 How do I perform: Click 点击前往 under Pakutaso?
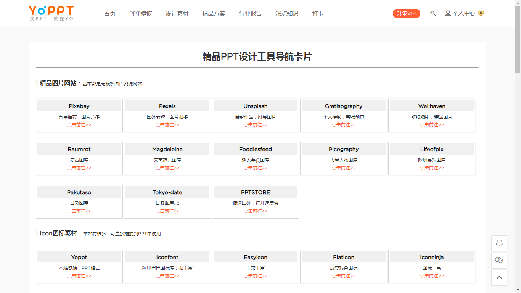tap(79, 211)
